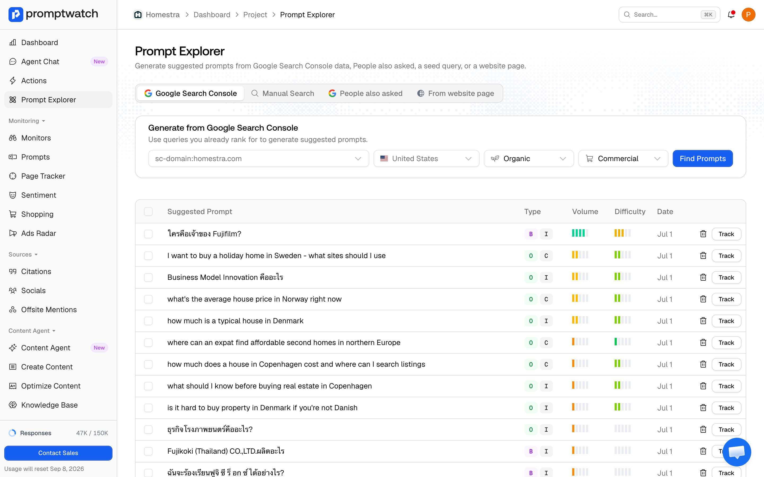Check the expat affordable second homes checkbox
Image resolution: width=764 pixels, height=477 pixels.
(x=148, y=343)
